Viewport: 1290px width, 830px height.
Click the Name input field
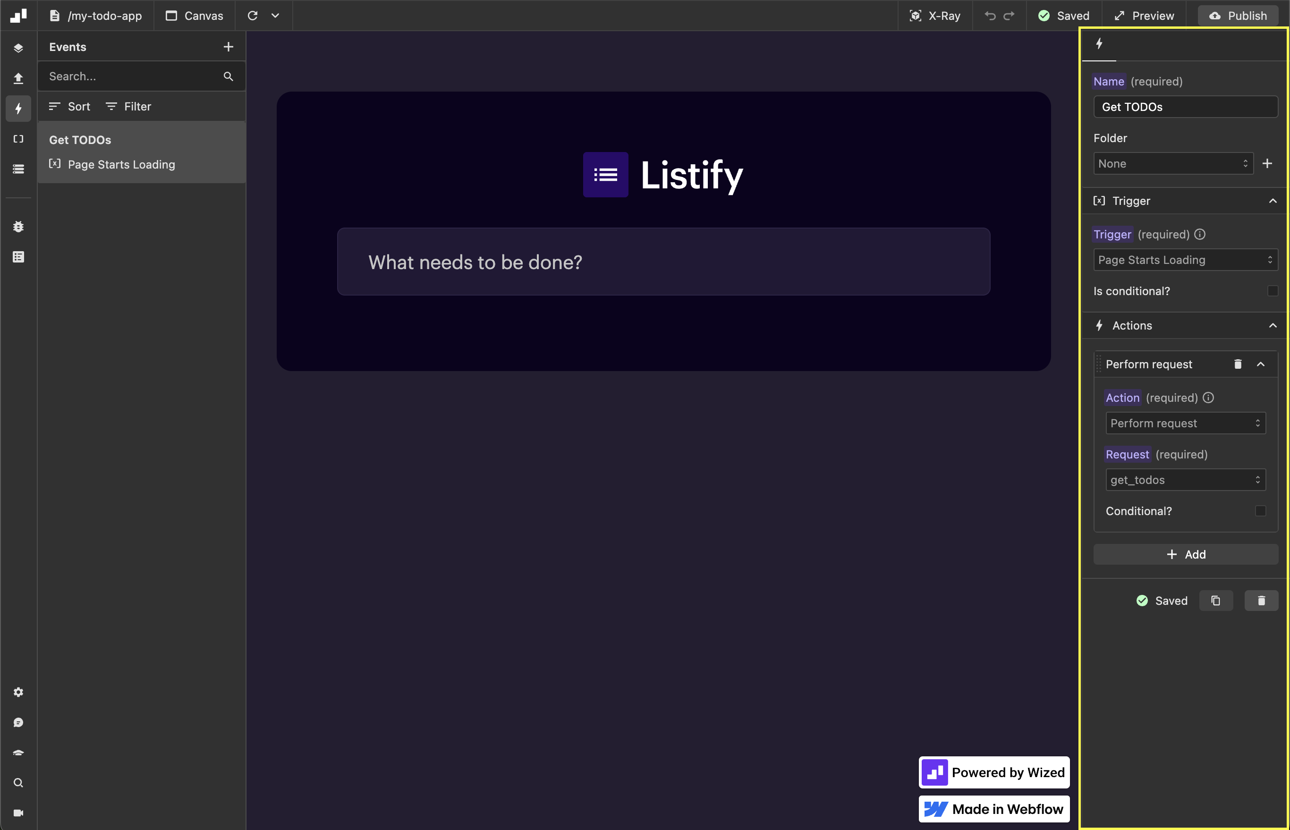[1185, 106]
